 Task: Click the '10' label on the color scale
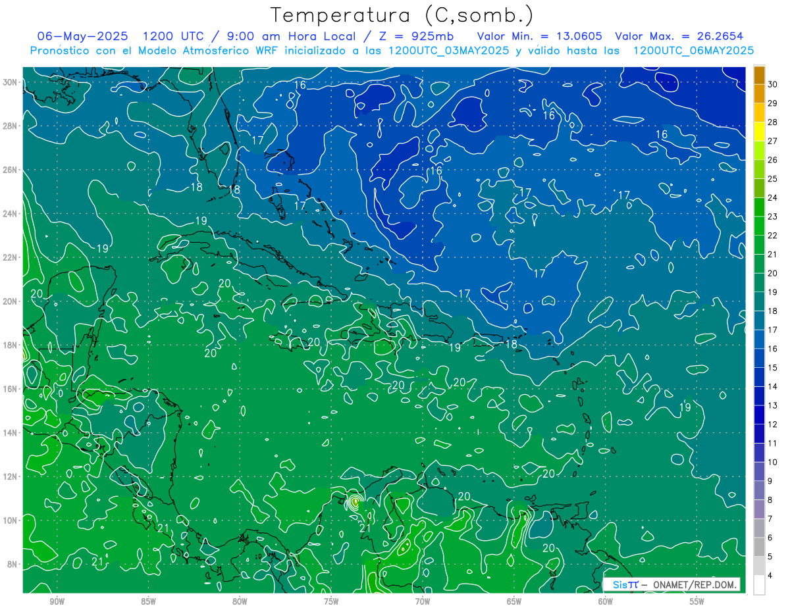772,463
